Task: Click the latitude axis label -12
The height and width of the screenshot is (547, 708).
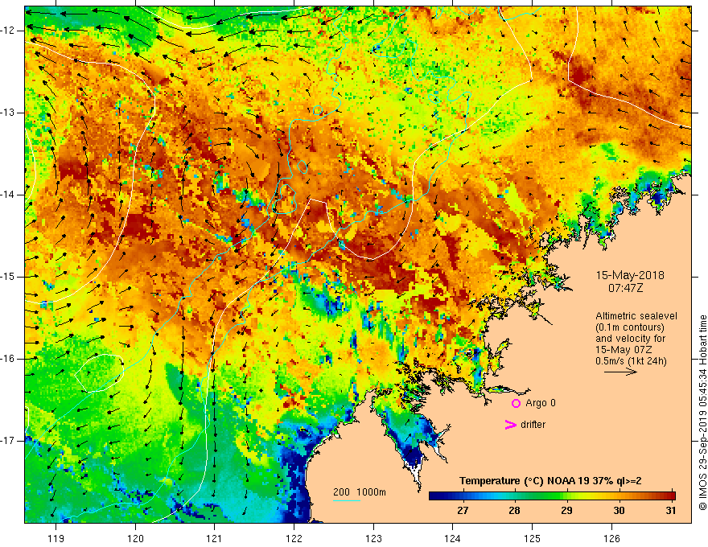Action: (x=8, y=31)
